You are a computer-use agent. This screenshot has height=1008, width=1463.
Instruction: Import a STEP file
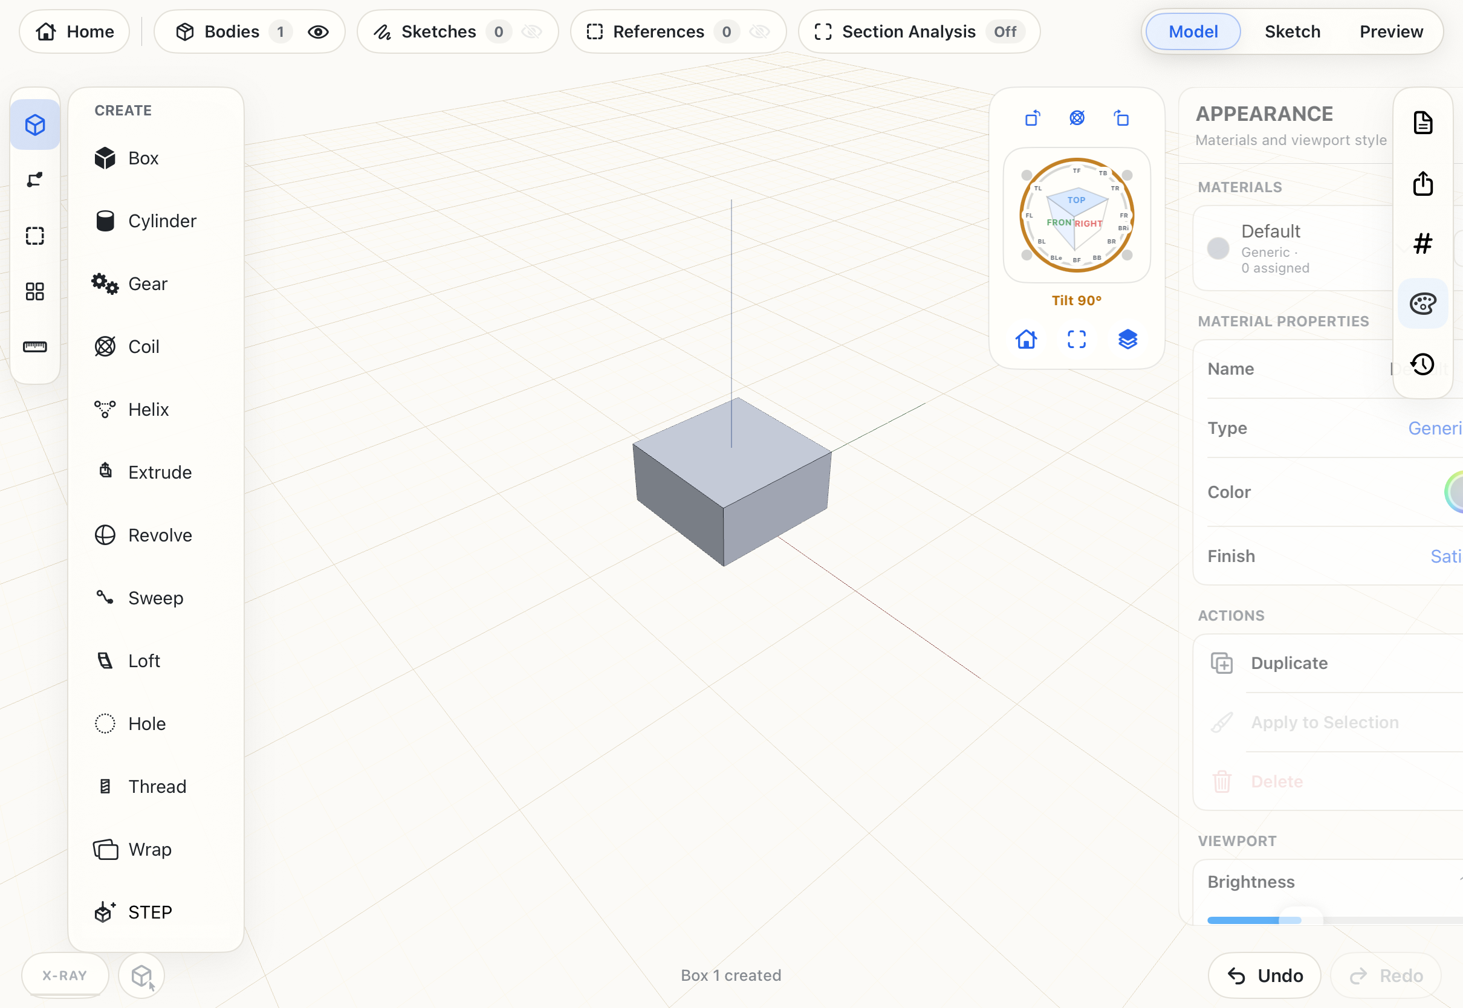pyautogui.click(x=155, y=912)
